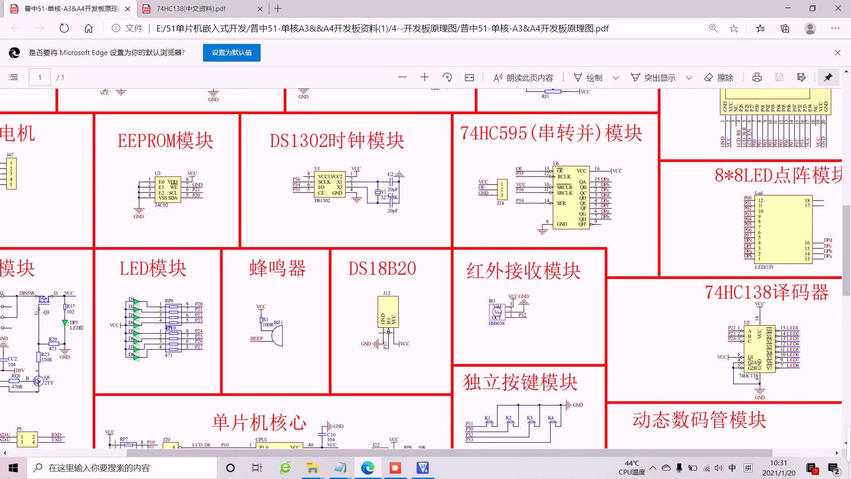Click the Save As icon in PDF toolbar
This screenshot has height=479, width=851.
pos(801,78)
